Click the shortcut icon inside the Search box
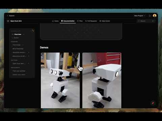 click(153, 21)
